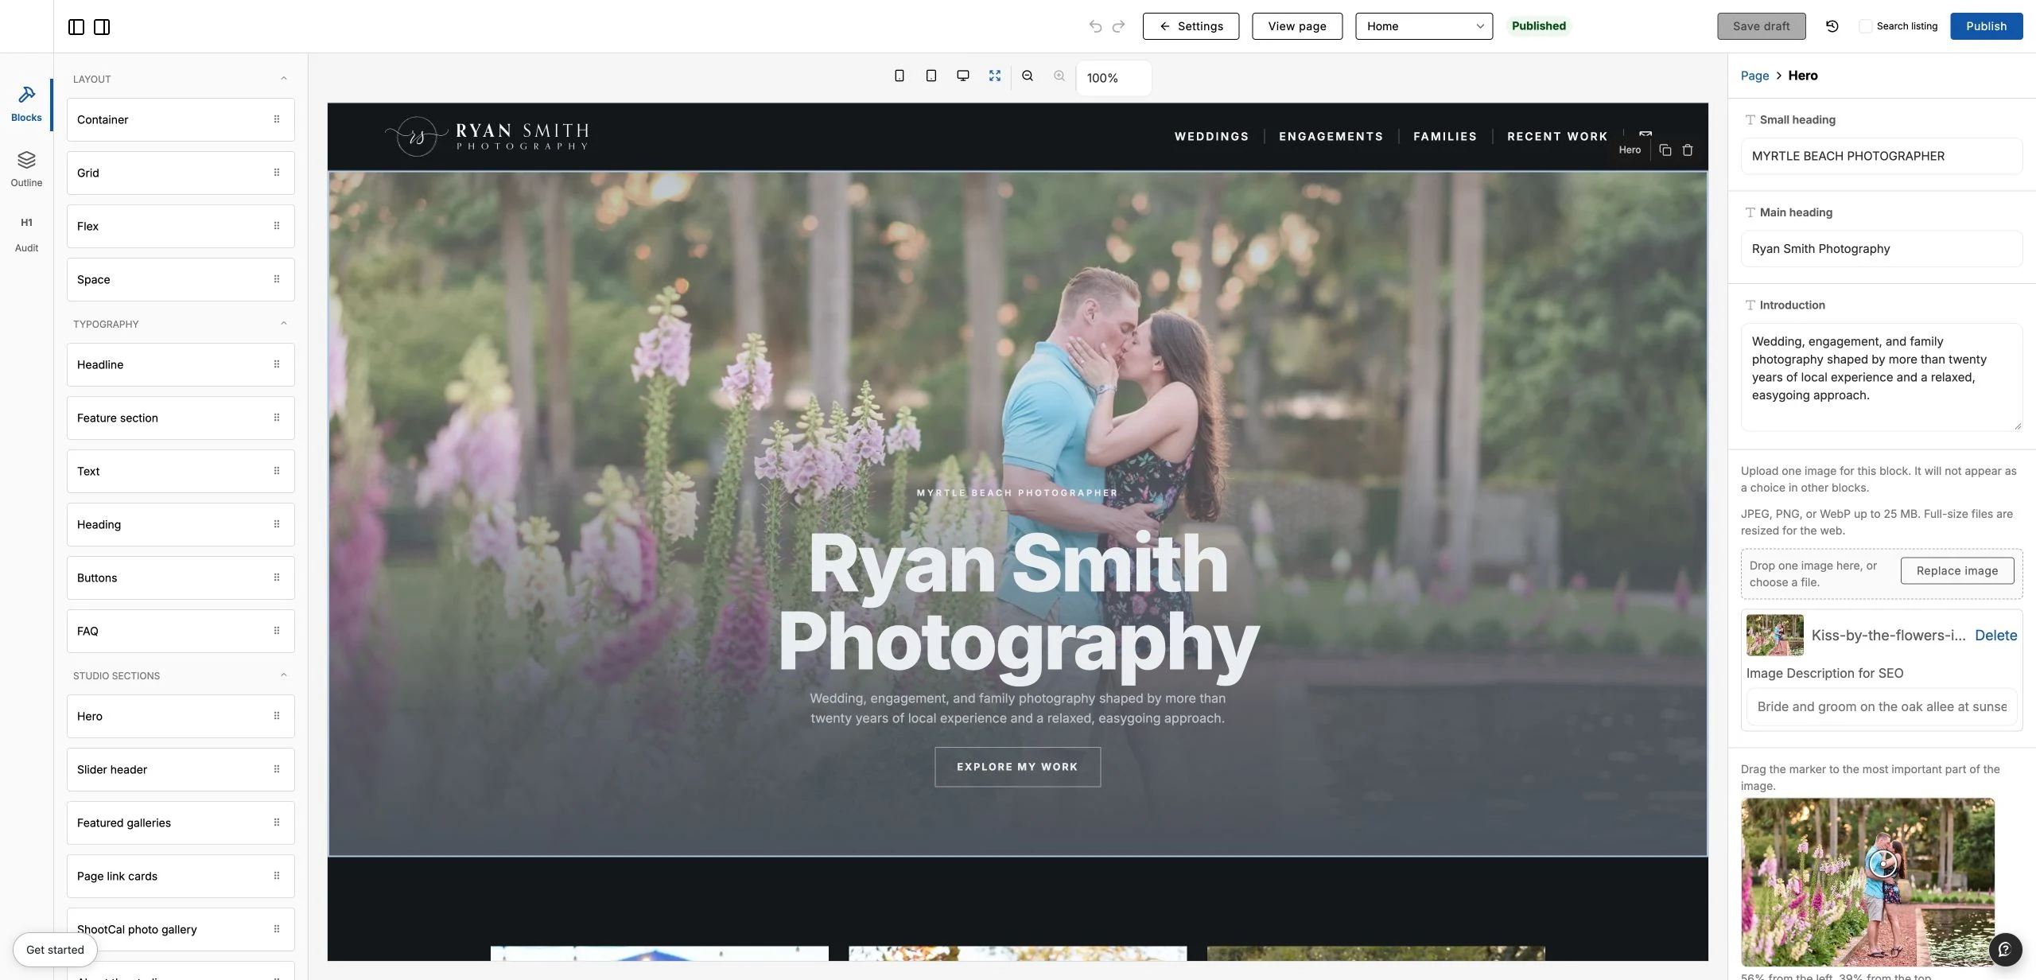
Task: Click the Delete link for uploaded image
Action: coord(1995,635)
